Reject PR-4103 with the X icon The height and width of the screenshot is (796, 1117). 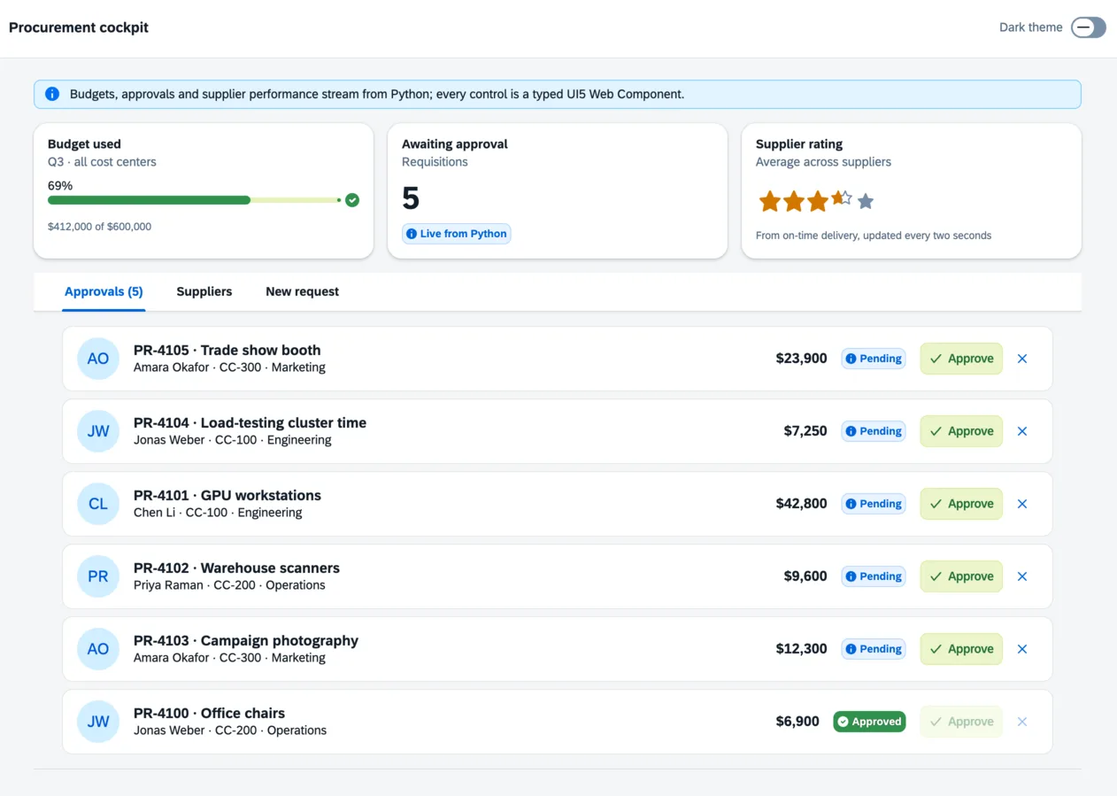coord(1022,649)
